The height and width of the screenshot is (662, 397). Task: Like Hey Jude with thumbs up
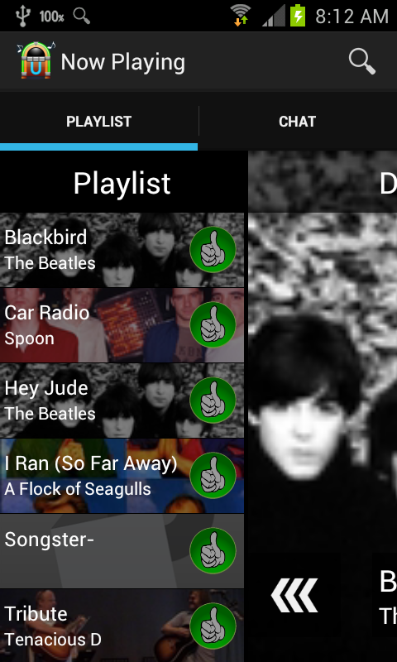(213, 400)
